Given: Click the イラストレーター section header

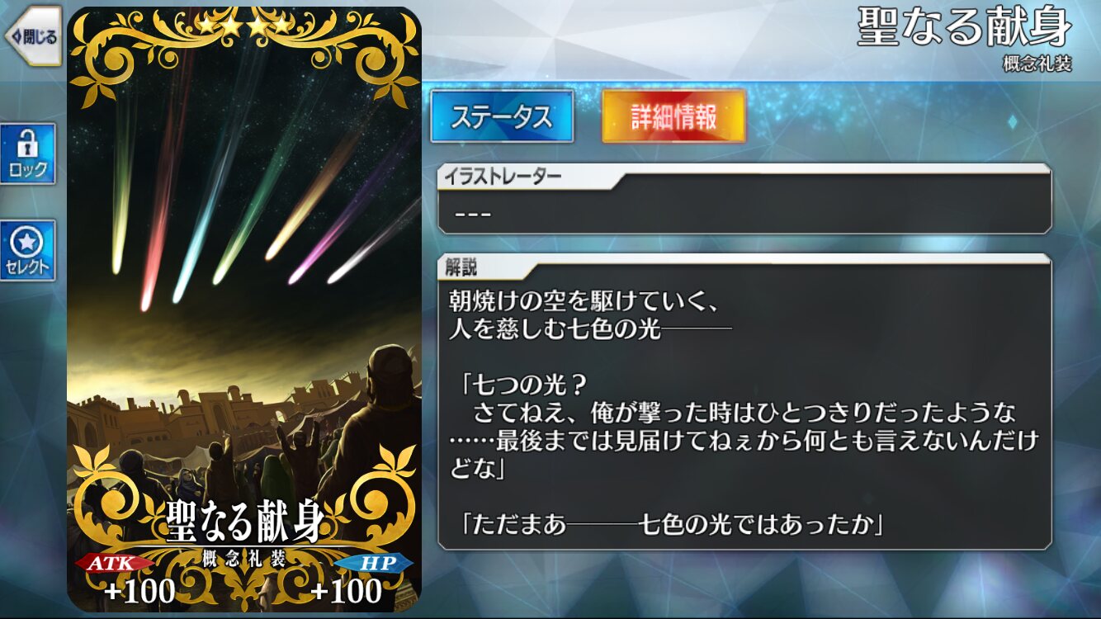Looking at the screenshot, I should (x=503, y=175).
